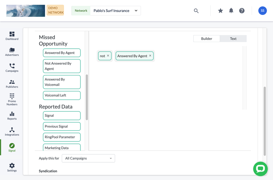Click the 'Reported Data' heading
The height and width of the screenshot is (180, 273).
(x=55, y=107)
